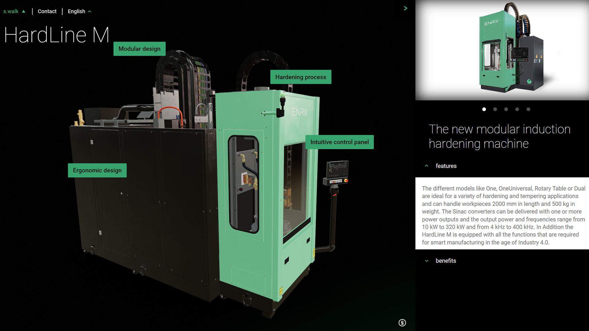Click the circled S icon at bottom
This screenshot has height=331, width=589.
pyautogui.click(x=402, y=323)
